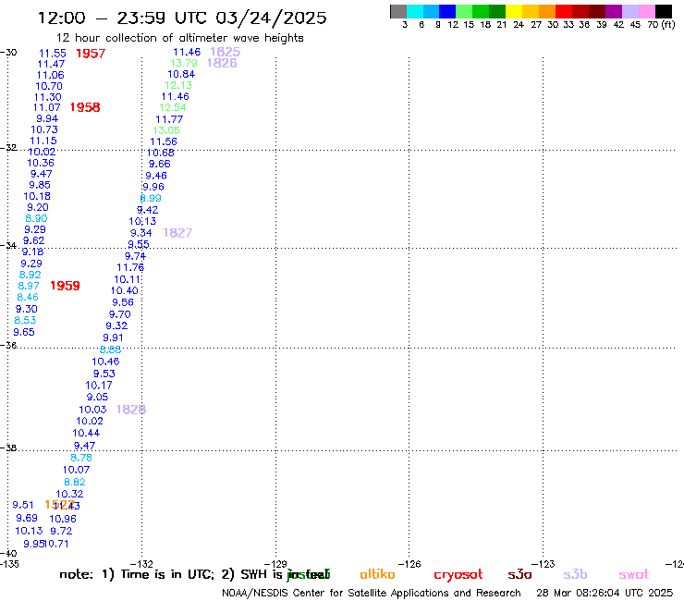
Task: Click the red time label 1957
Action: click(91, 54)
